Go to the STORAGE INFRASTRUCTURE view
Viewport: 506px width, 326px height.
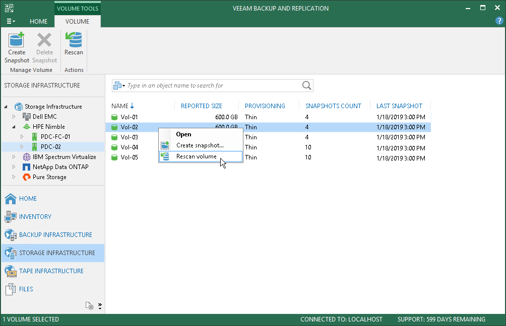pos(53,253)
